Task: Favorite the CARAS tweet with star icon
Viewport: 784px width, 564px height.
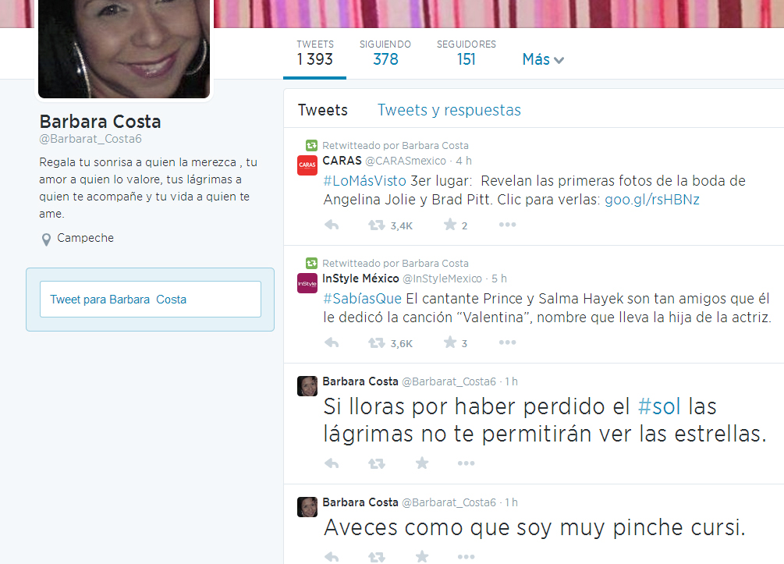Action: coord(450,225)
